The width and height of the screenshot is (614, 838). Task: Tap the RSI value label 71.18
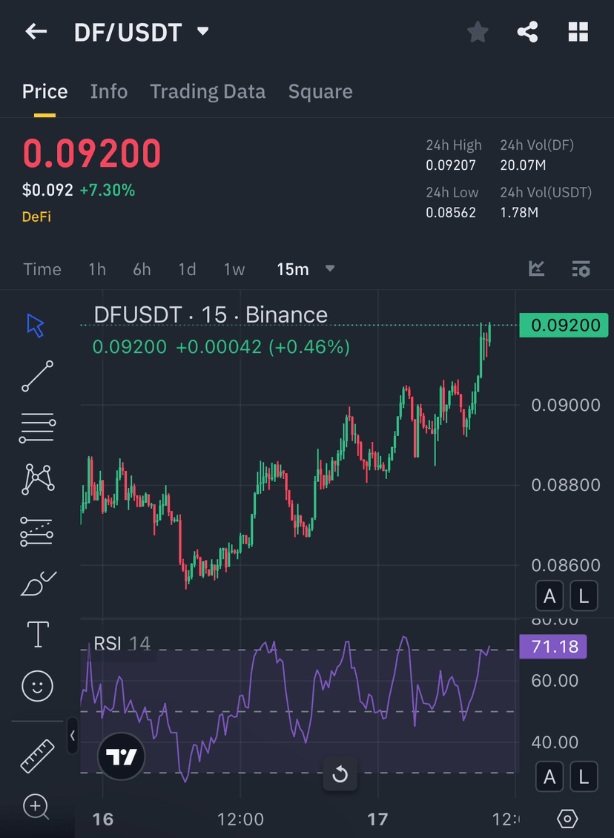point(553,647)
